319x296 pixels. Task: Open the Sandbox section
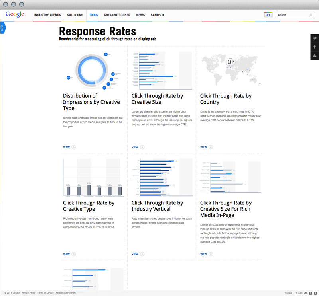click(x=158, y=15)
